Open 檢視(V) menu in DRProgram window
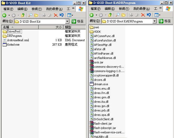The width and height of the screenshot is (174, 138). pos(124,9)
